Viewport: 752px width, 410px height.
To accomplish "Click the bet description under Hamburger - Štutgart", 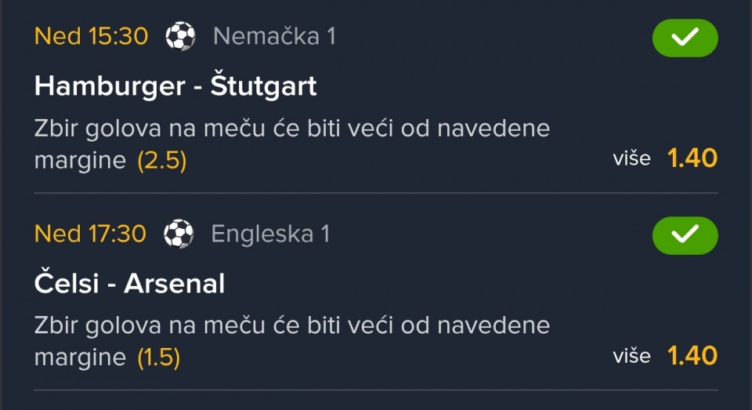I will click(x=291, y=129).
